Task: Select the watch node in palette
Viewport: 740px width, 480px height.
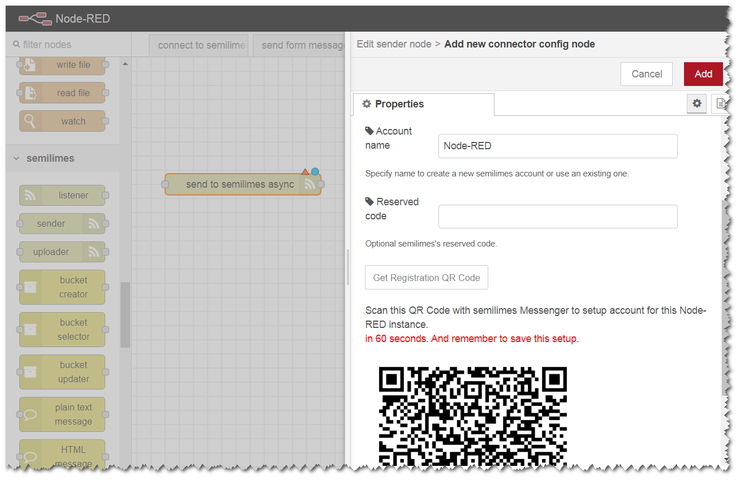Action: coord(62,121)
